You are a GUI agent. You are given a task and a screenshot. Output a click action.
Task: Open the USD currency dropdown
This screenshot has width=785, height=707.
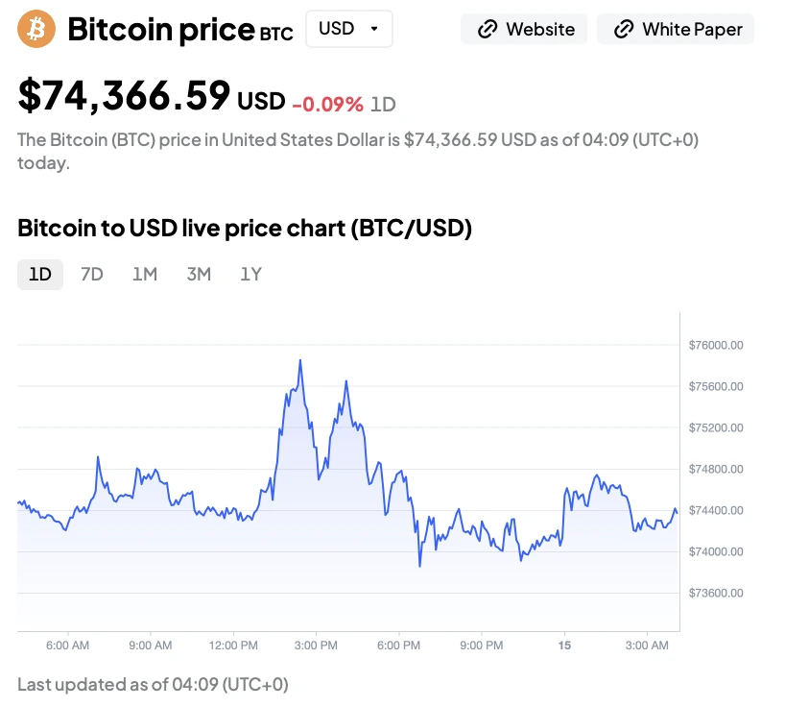point(348,29)
